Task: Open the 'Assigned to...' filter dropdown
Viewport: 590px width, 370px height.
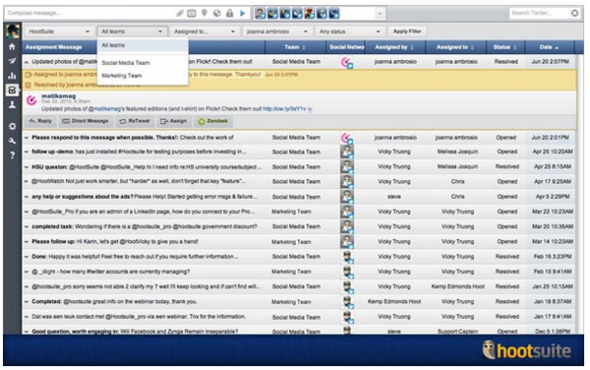Action: point(204,31)
